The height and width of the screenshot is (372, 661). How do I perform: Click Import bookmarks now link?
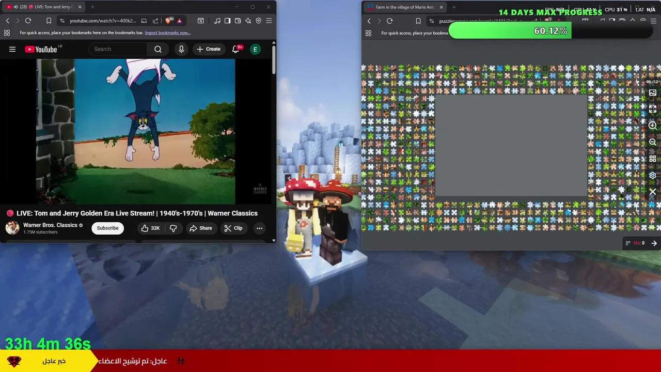[x=167, y=33]
